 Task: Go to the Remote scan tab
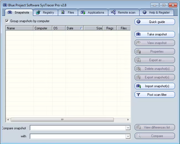(x=124, y=12)
